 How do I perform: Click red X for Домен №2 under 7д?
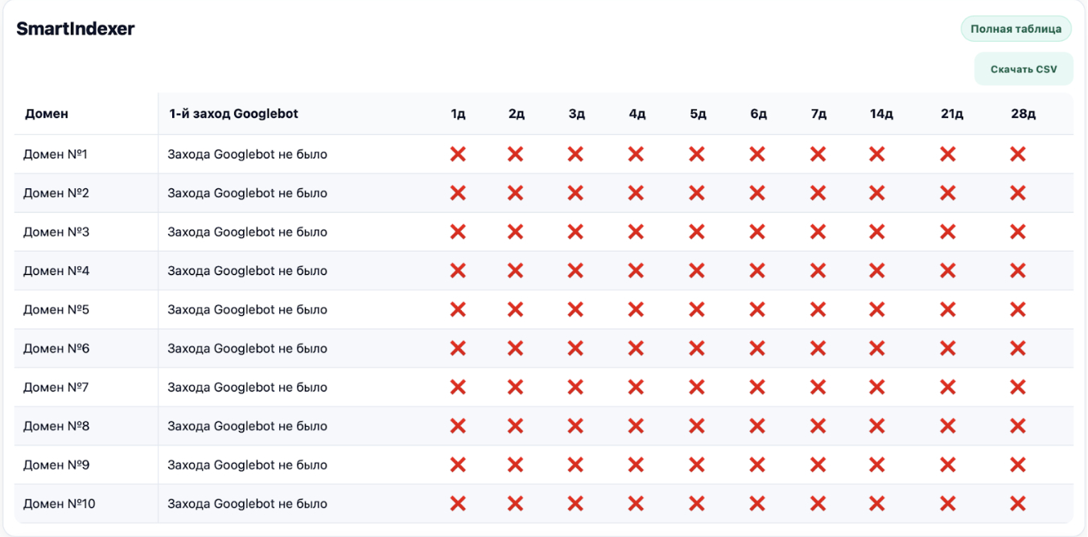pyautogui.click(x=818, y=193)
